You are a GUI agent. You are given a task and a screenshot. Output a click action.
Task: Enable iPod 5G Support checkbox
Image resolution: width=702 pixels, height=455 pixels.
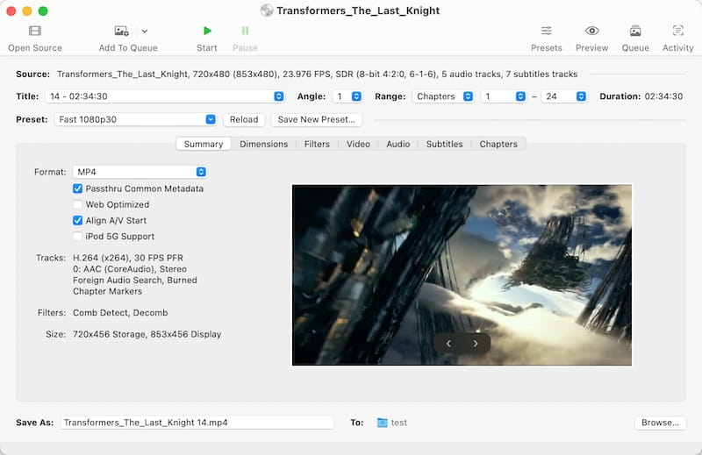point(77,236)
